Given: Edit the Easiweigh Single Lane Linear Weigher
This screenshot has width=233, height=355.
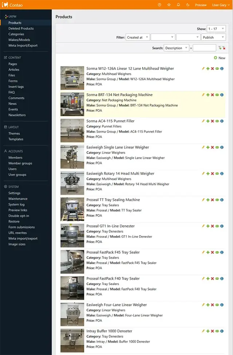Looking at the screenshot, I should coord(203,147).
